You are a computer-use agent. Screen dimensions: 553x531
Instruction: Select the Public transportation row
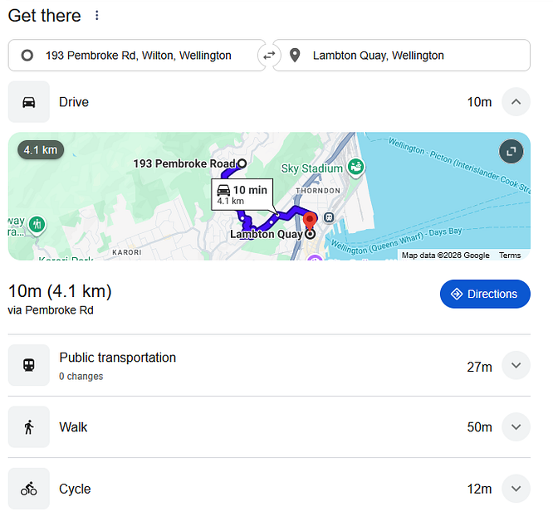[249, 366]
